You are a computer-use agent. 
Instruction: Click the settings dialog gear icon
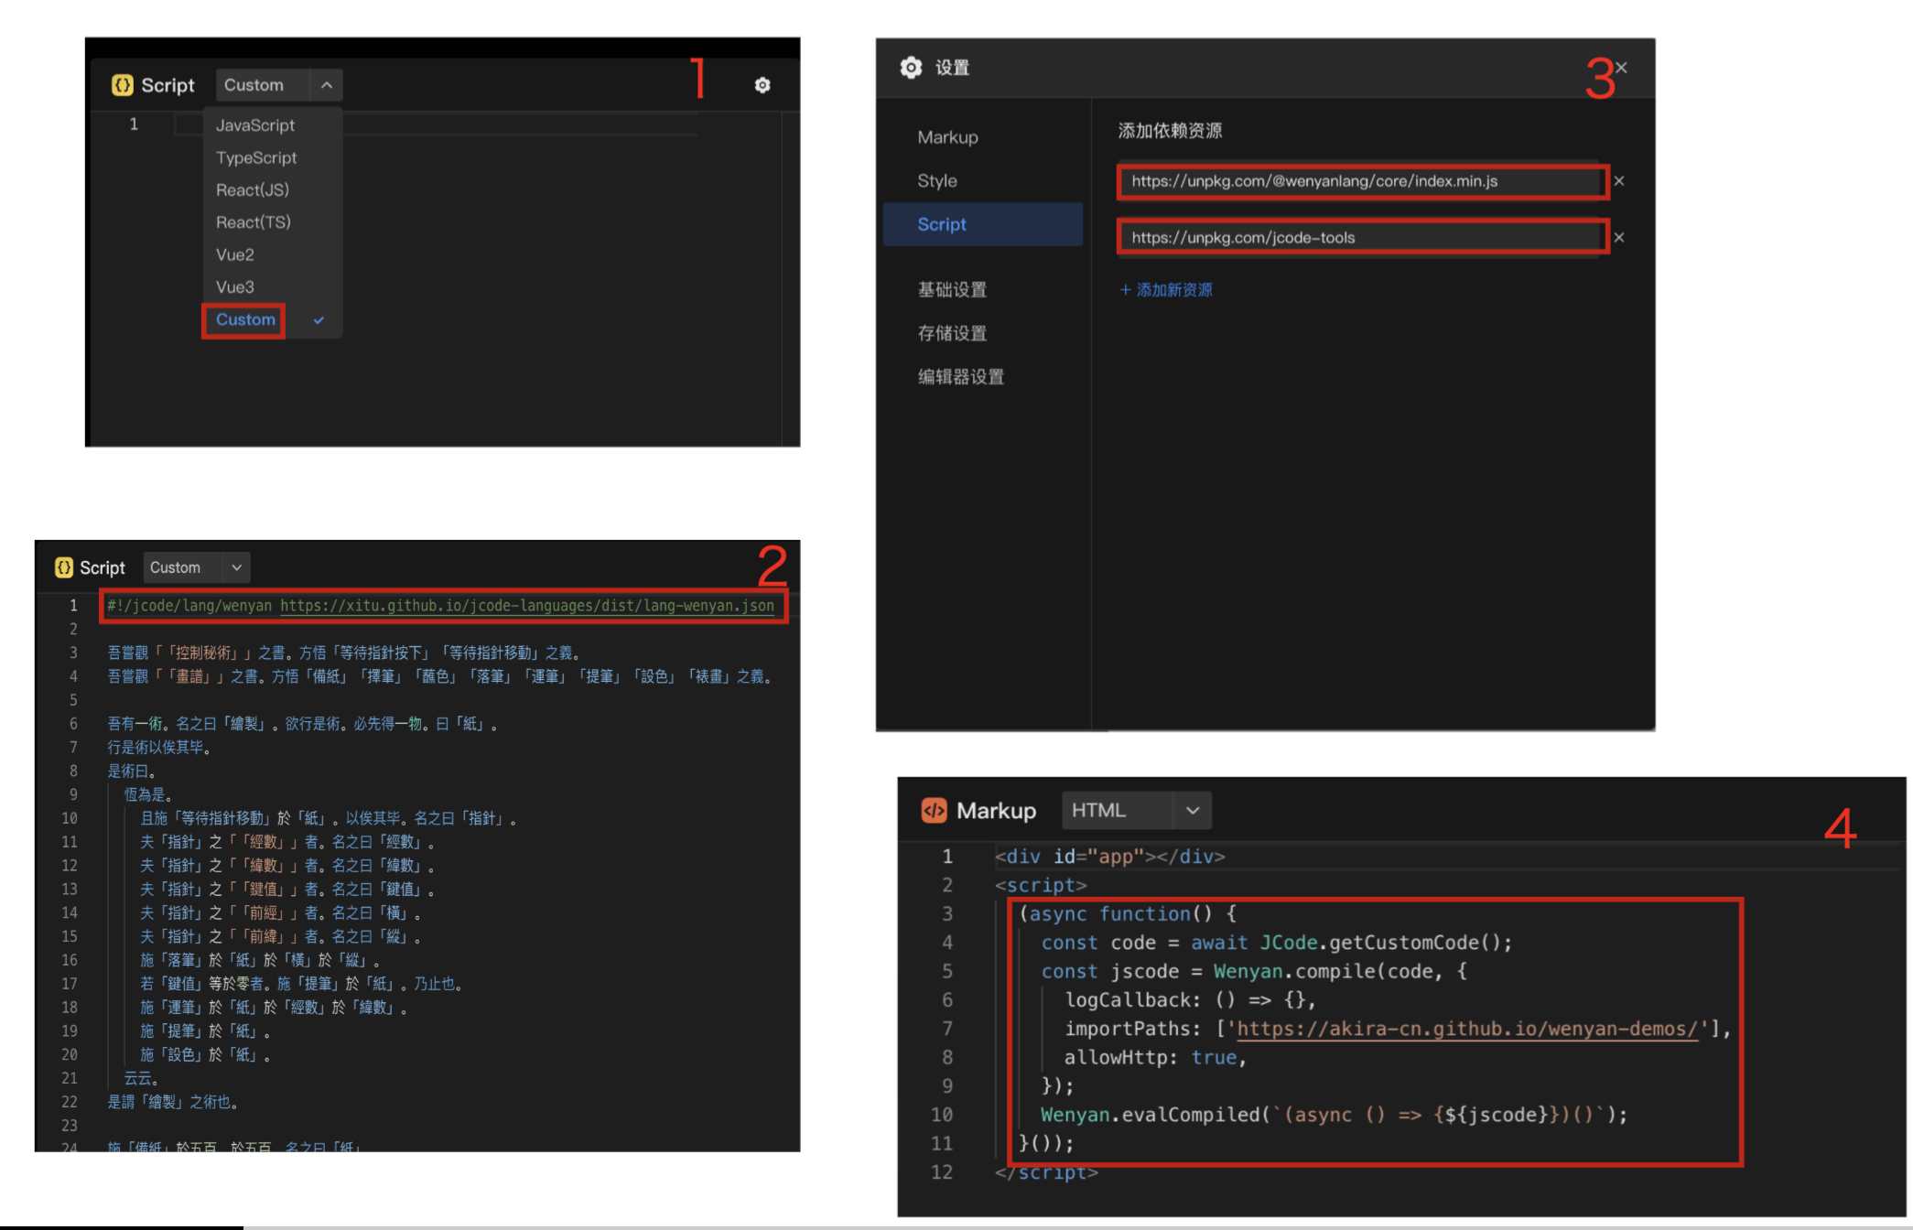coord(911,68)
